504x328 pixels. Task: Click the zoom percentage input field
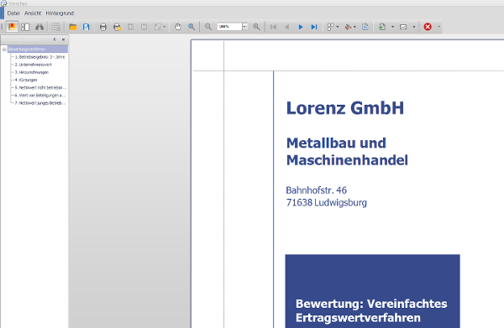coord(229,27)
